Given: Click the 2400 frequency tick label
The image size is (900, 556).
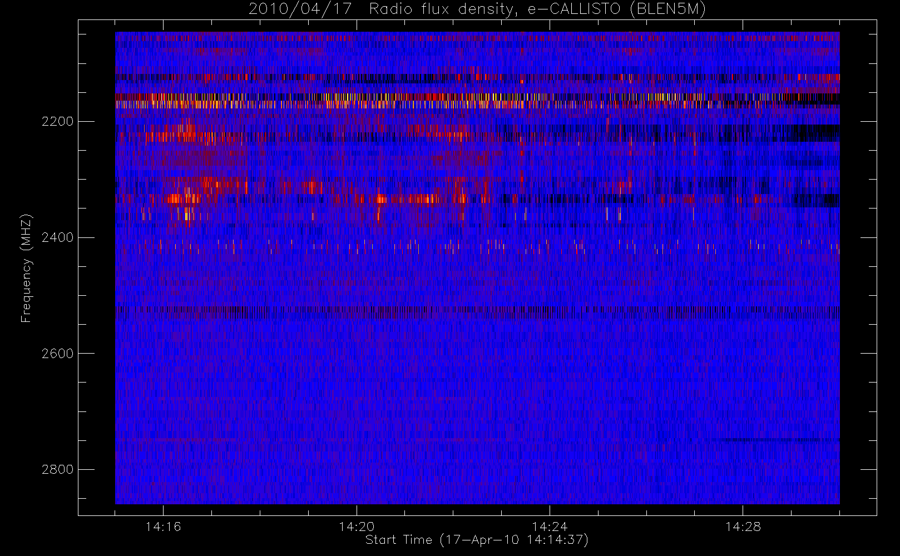Looking at the screenshot, I should (x=57, y=237).
